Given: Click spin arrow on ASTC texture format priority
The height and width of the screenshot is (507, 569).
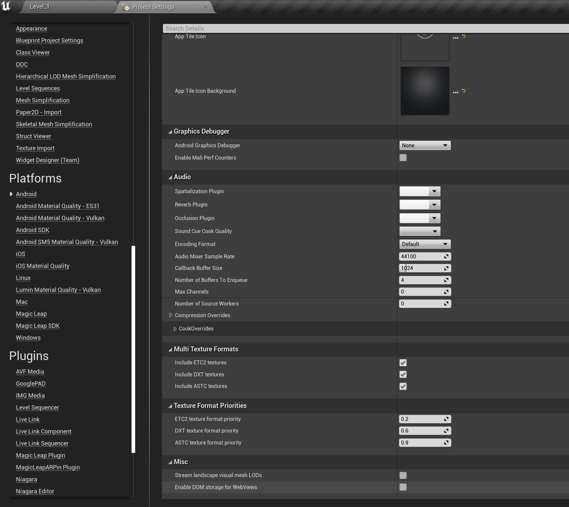Looking at the screenshot, I should tap(446, 443).
